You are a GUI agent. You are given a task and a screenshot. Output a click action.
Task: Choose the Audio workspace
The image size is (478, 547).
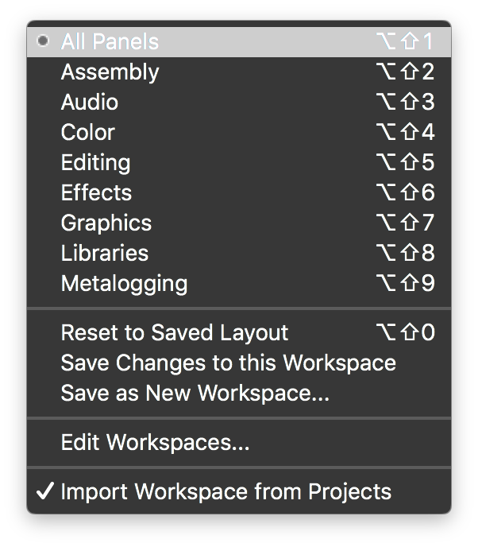click(x=90, y=103)
